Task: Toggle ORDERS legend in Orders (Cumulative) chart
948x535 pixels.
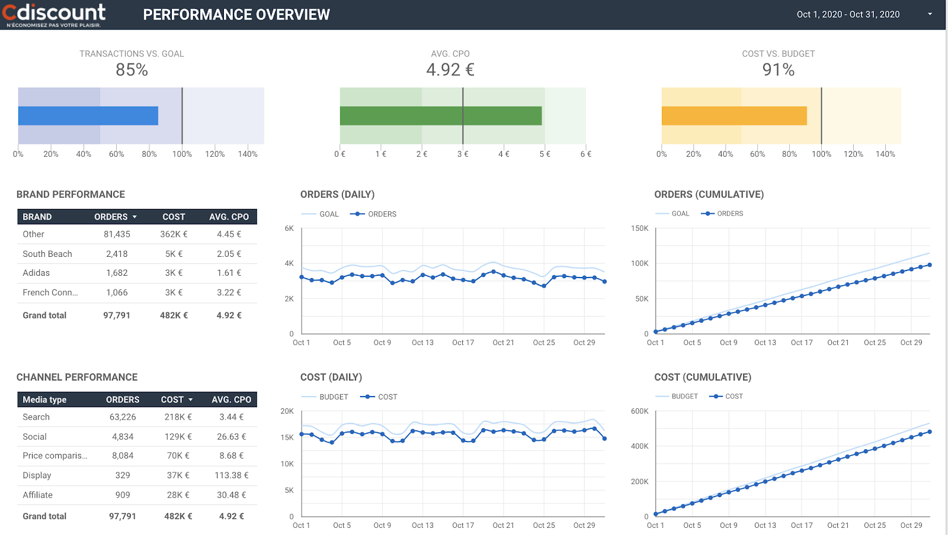Action: [722, 213]
